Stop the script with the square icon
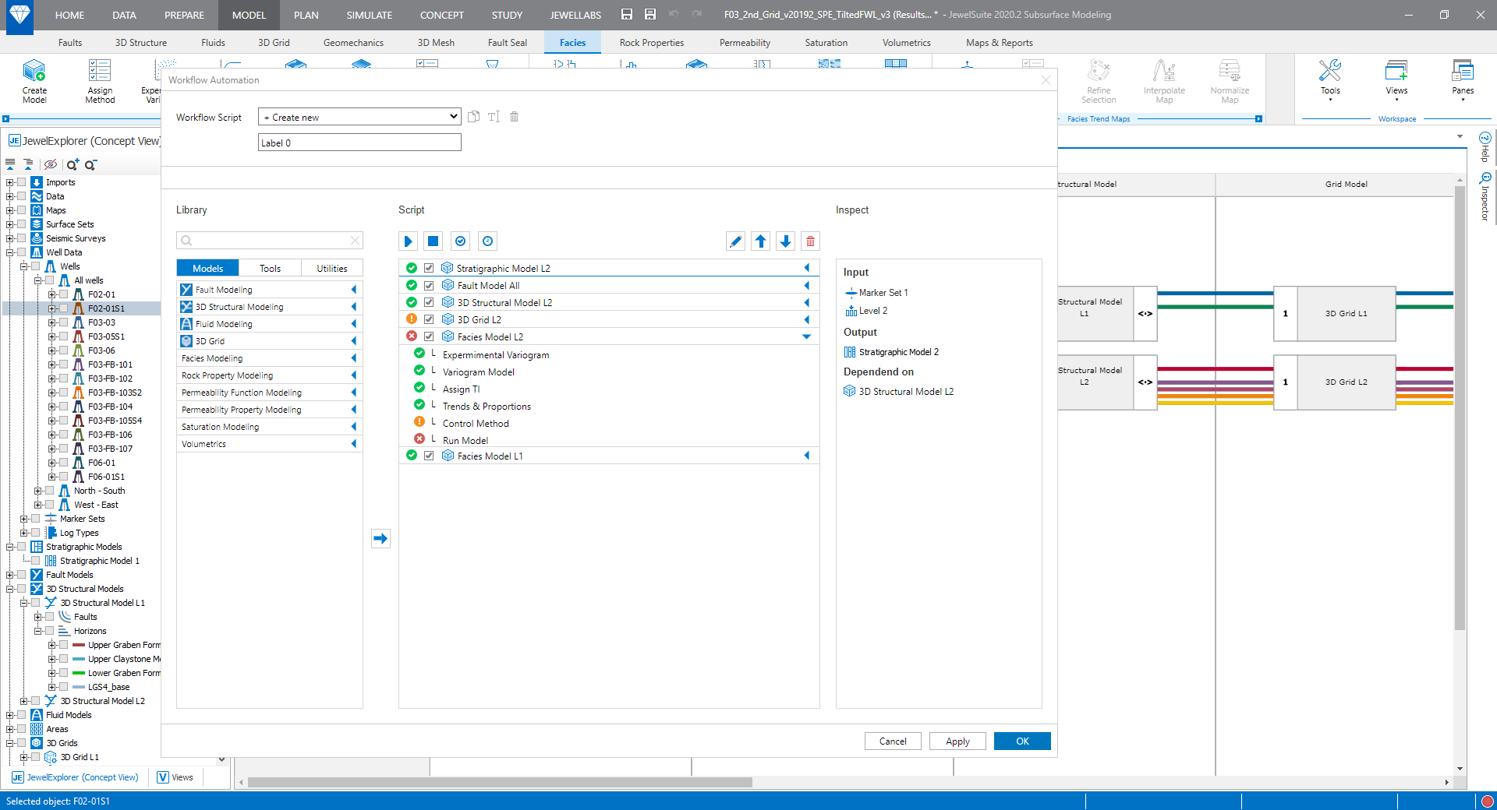Image resolution: width=1497 pixels, height=810 pixels. (x=434, y=241)
